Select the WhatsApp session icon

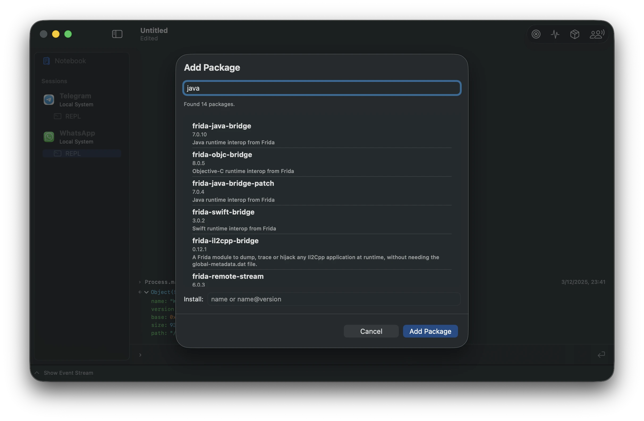[49, 137]
